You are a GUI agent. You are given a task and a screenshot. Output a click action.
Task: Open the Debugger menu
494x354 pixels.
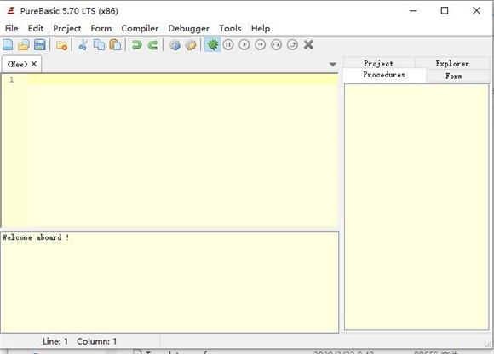pos(188,28)
